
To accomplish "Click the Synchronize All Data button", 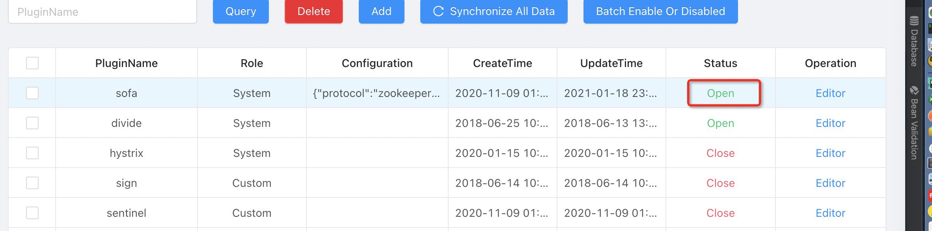I will pyautogui.click(x=494, y=11).
